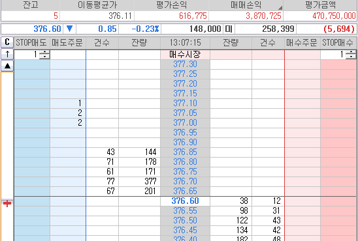Click the 평가손익 column header
358x241 pixels.
pos(171,5)
